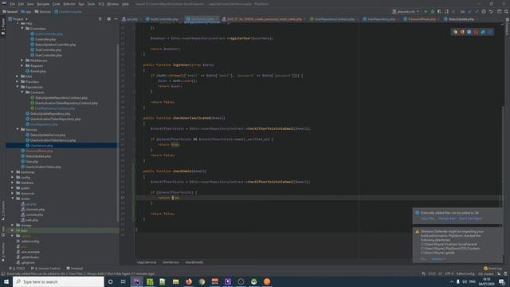The image size is (510, 287).
Task: Switch to the StatusUpdate.php editor tab
Action: (461, 19)
